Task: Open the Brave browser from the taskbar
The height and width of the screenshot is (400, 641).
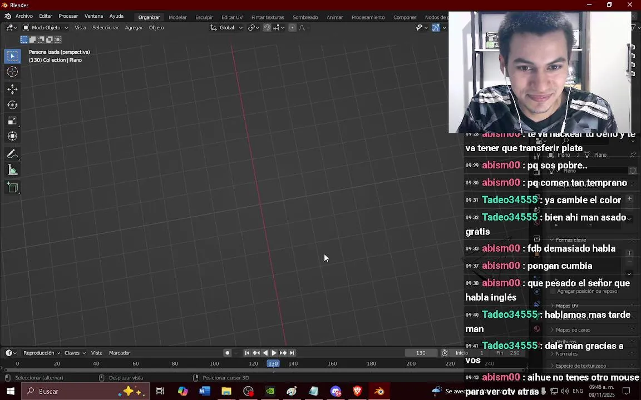Action: click(357, 392)
